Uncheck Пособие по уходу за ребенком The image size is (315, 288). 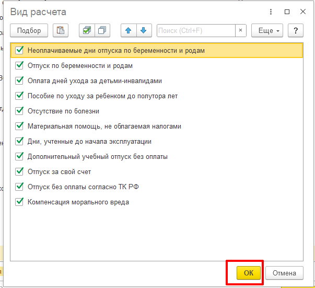[x=19, y=96]
